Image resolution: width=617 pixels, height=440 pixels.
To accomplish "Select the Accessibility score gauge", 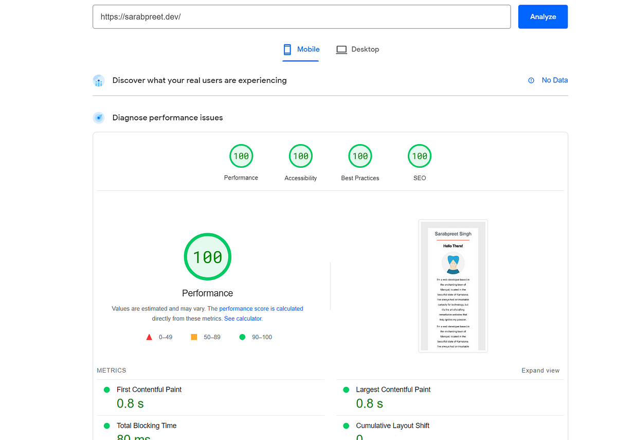I will (x=301, y=156).
